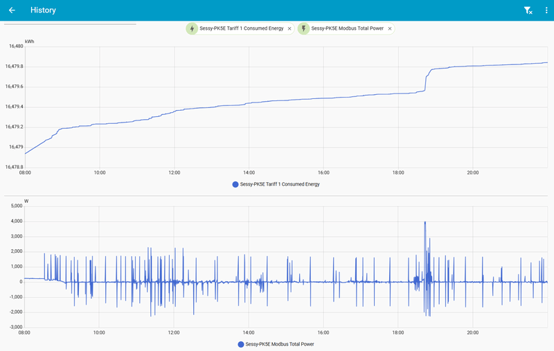Clear filters with the filter-remove icon
This screenshot has width=554, height=351.
tap(528, 10)
